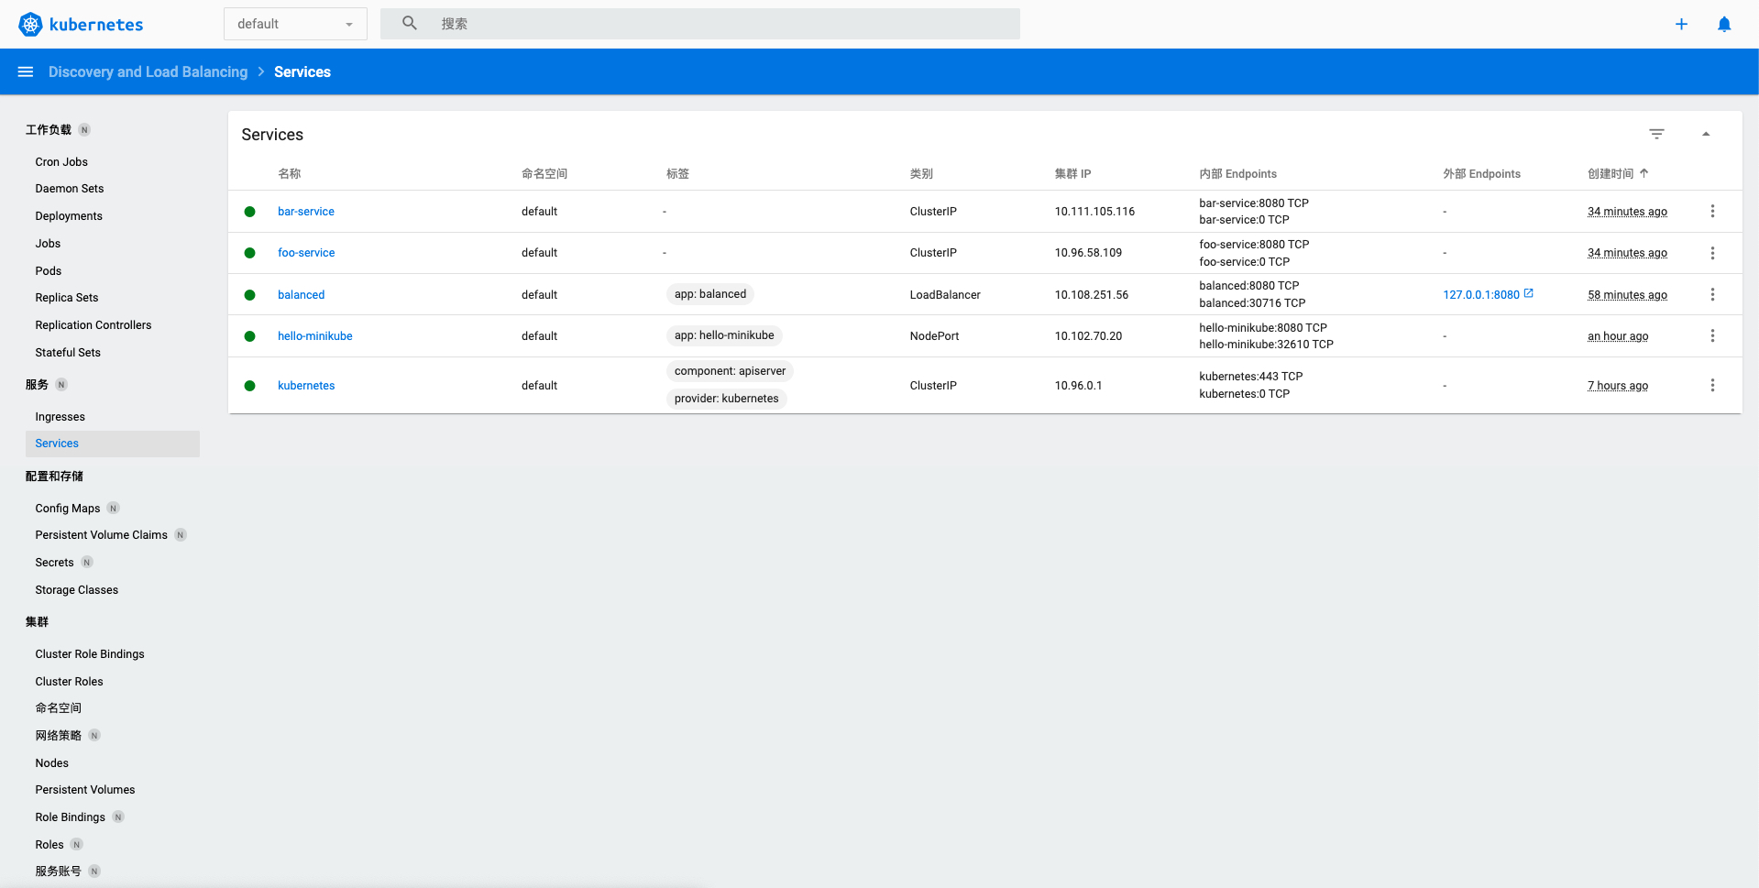This screenshot has height=888, width=1759.
Task: Go to Daemon Sets in sidebar
Action: (70, 189)
